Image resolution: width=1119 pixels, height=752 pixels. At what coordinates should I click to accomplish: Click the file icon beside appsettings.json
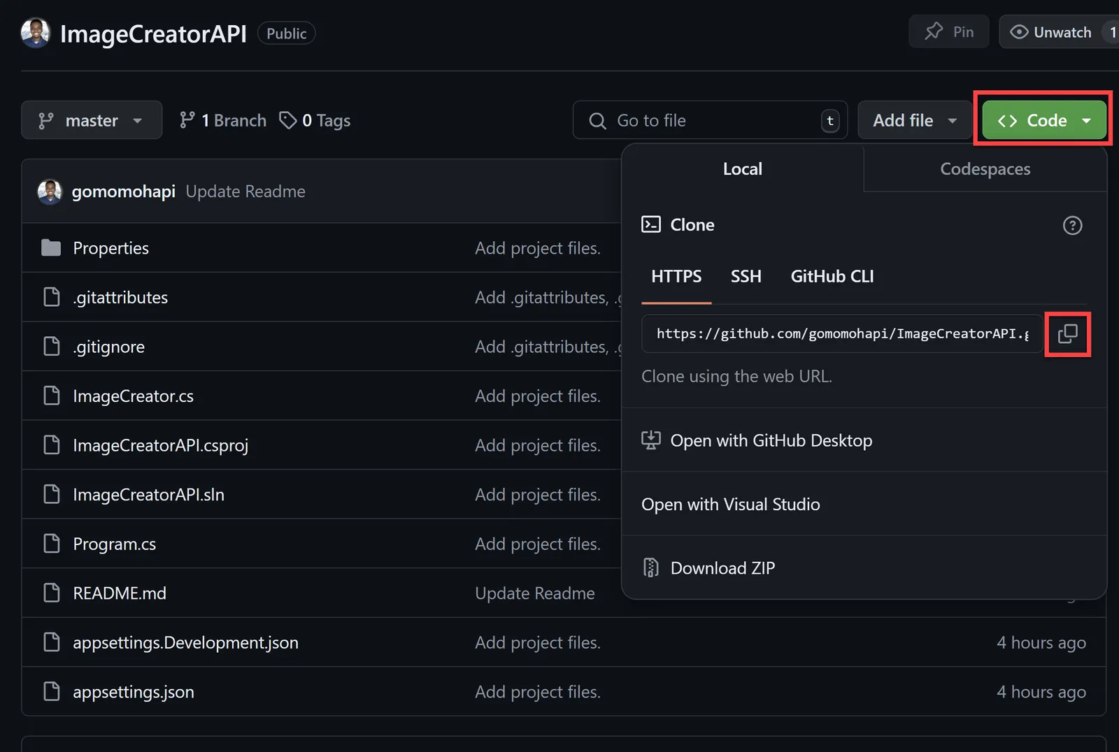[x=52, y=691]
